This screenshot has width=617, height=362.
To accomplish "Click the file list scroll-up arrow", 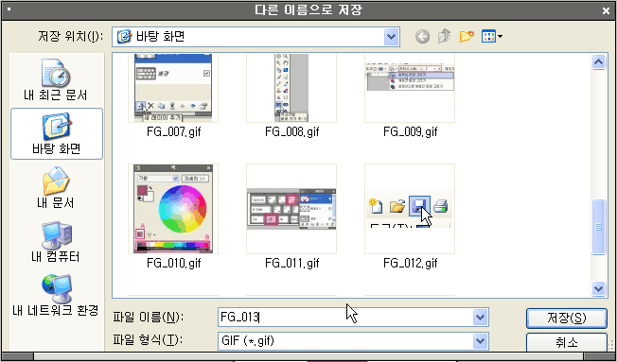I will pos(598,61).
